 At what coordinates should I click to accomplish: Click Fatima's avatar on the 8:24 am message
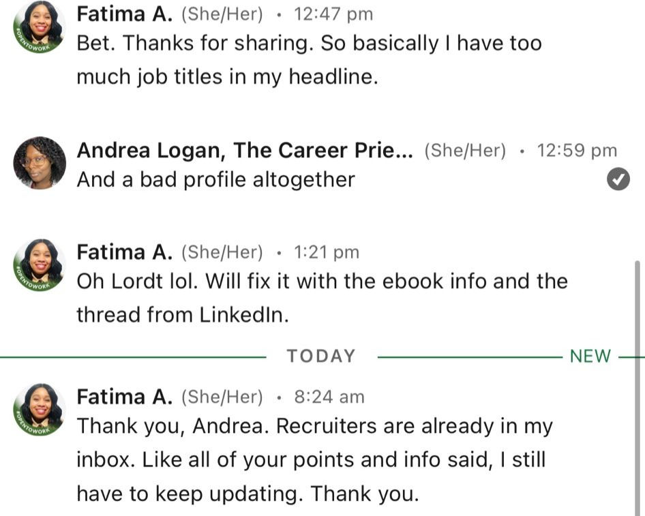(38, 410)
